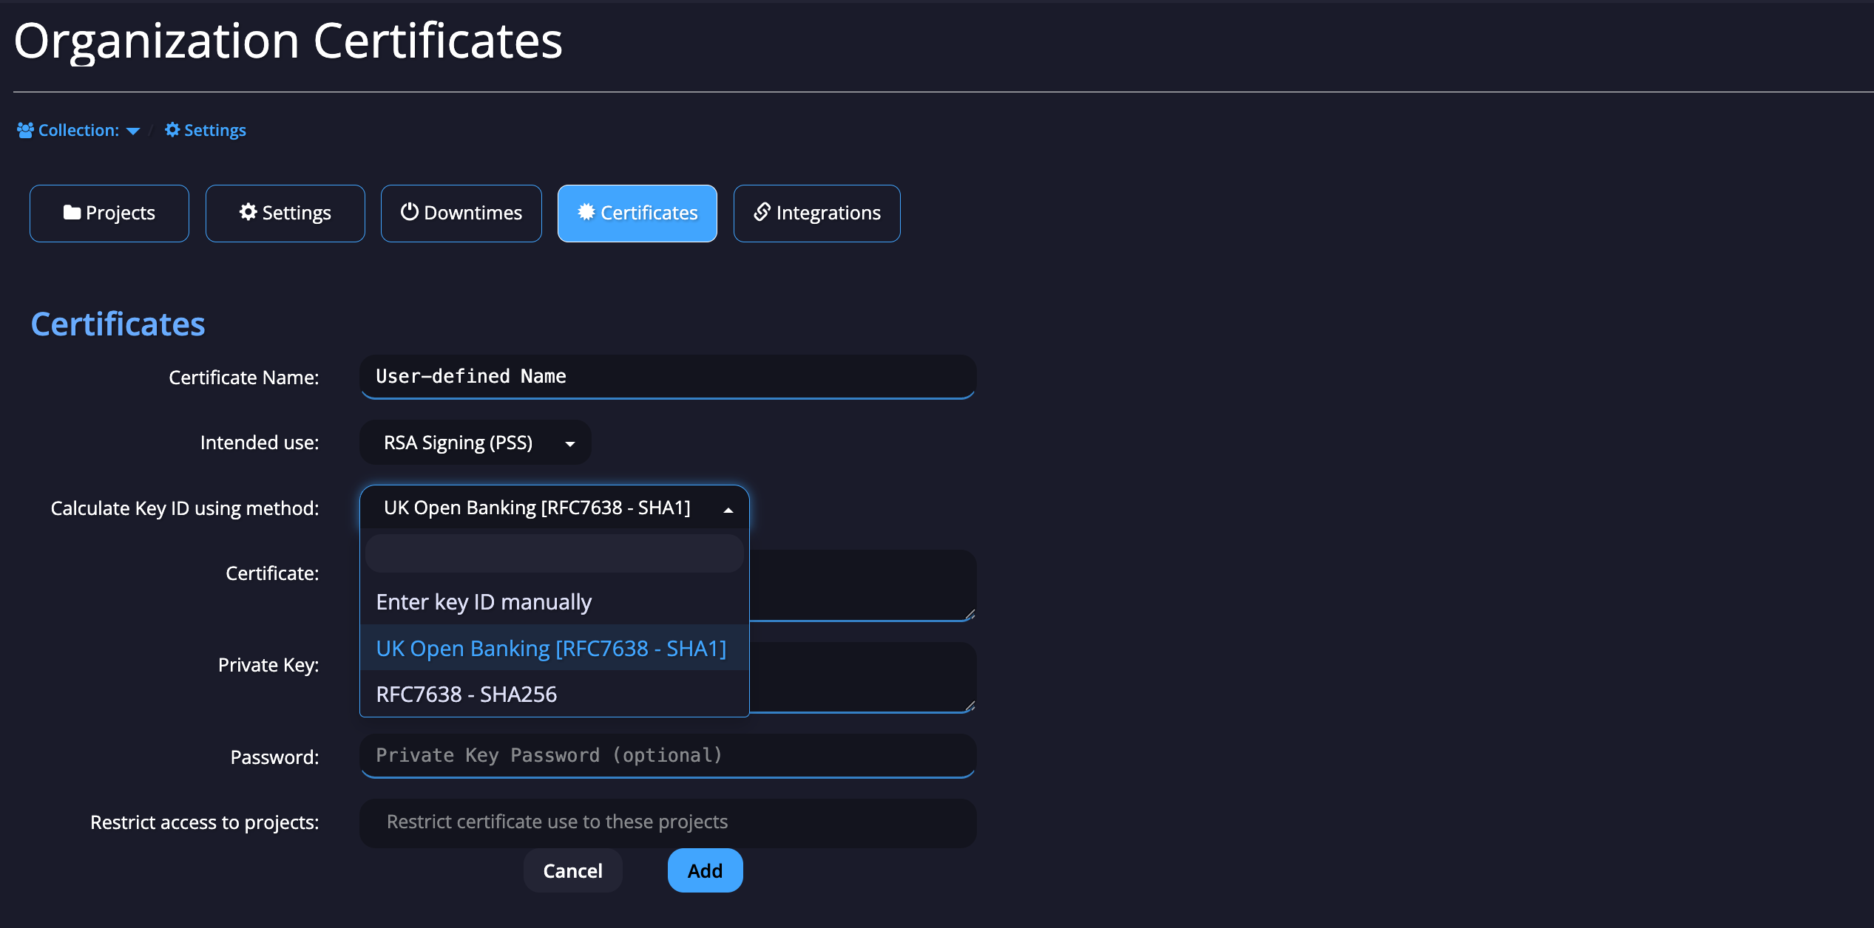Switch to the Integrations tab

[816, 213]
